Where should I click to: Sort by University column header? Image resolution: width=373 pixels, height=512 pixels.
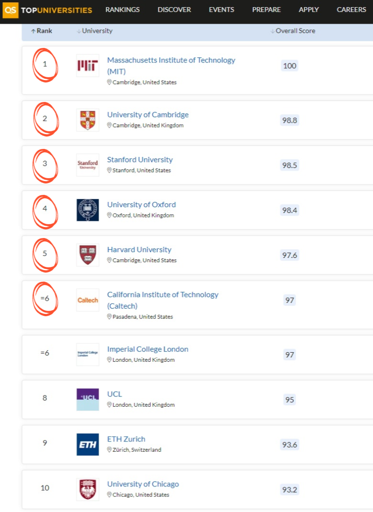pyautogui.click(x=95, y=31)
